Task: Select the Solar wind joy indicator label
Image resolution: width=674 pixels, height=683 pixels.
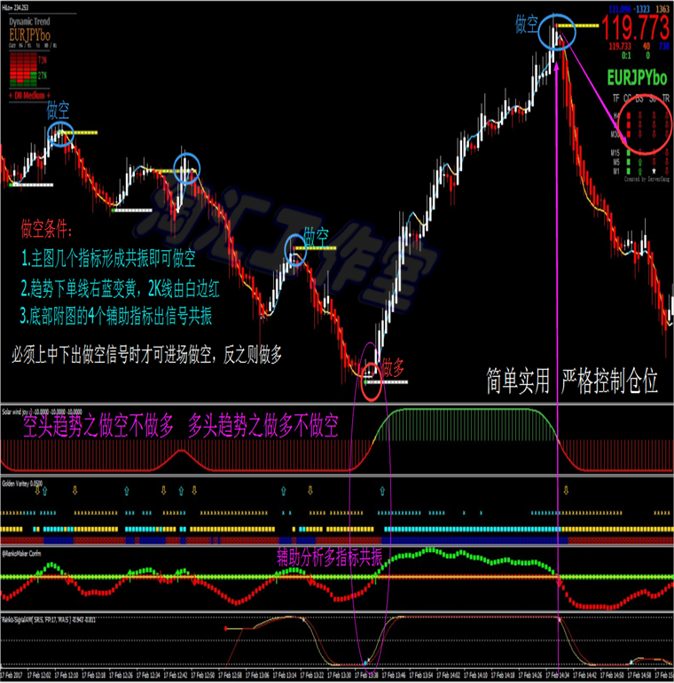Action: tap(42, 412)
